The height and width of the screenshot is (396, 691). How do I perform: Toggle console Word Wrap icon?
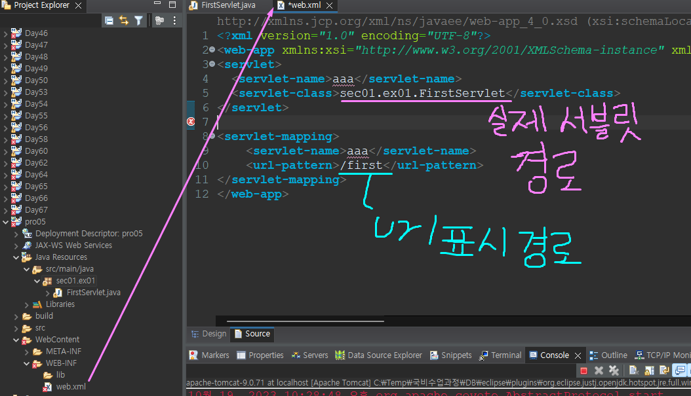point(664,370)
